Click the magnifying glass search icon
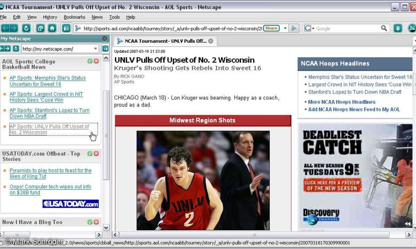The image size is (416, 249). 384,28
